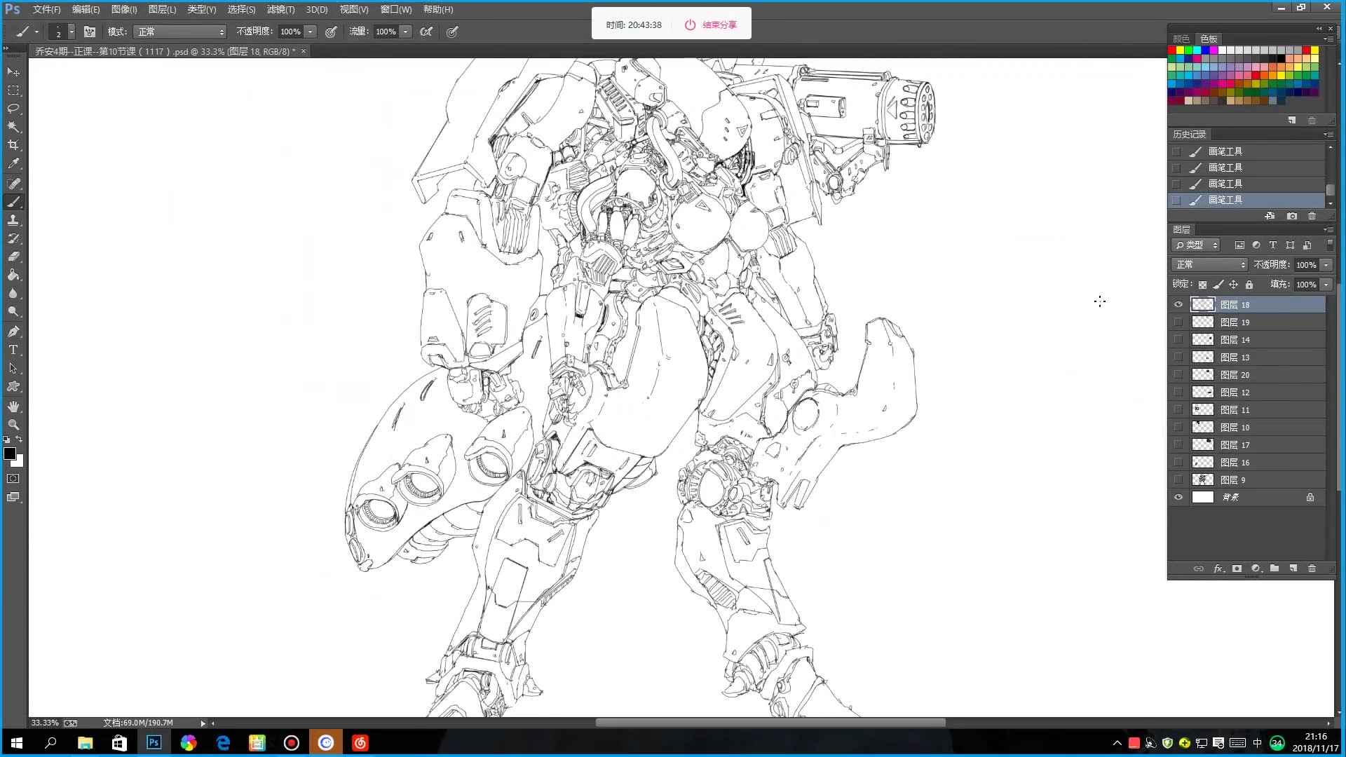
Task: Create new layer icon in layers panel
Action: coord(1293,568)
